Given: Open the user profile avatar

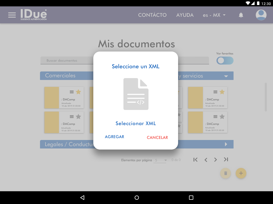Looking at the screenshot, I should click(261, 15).
